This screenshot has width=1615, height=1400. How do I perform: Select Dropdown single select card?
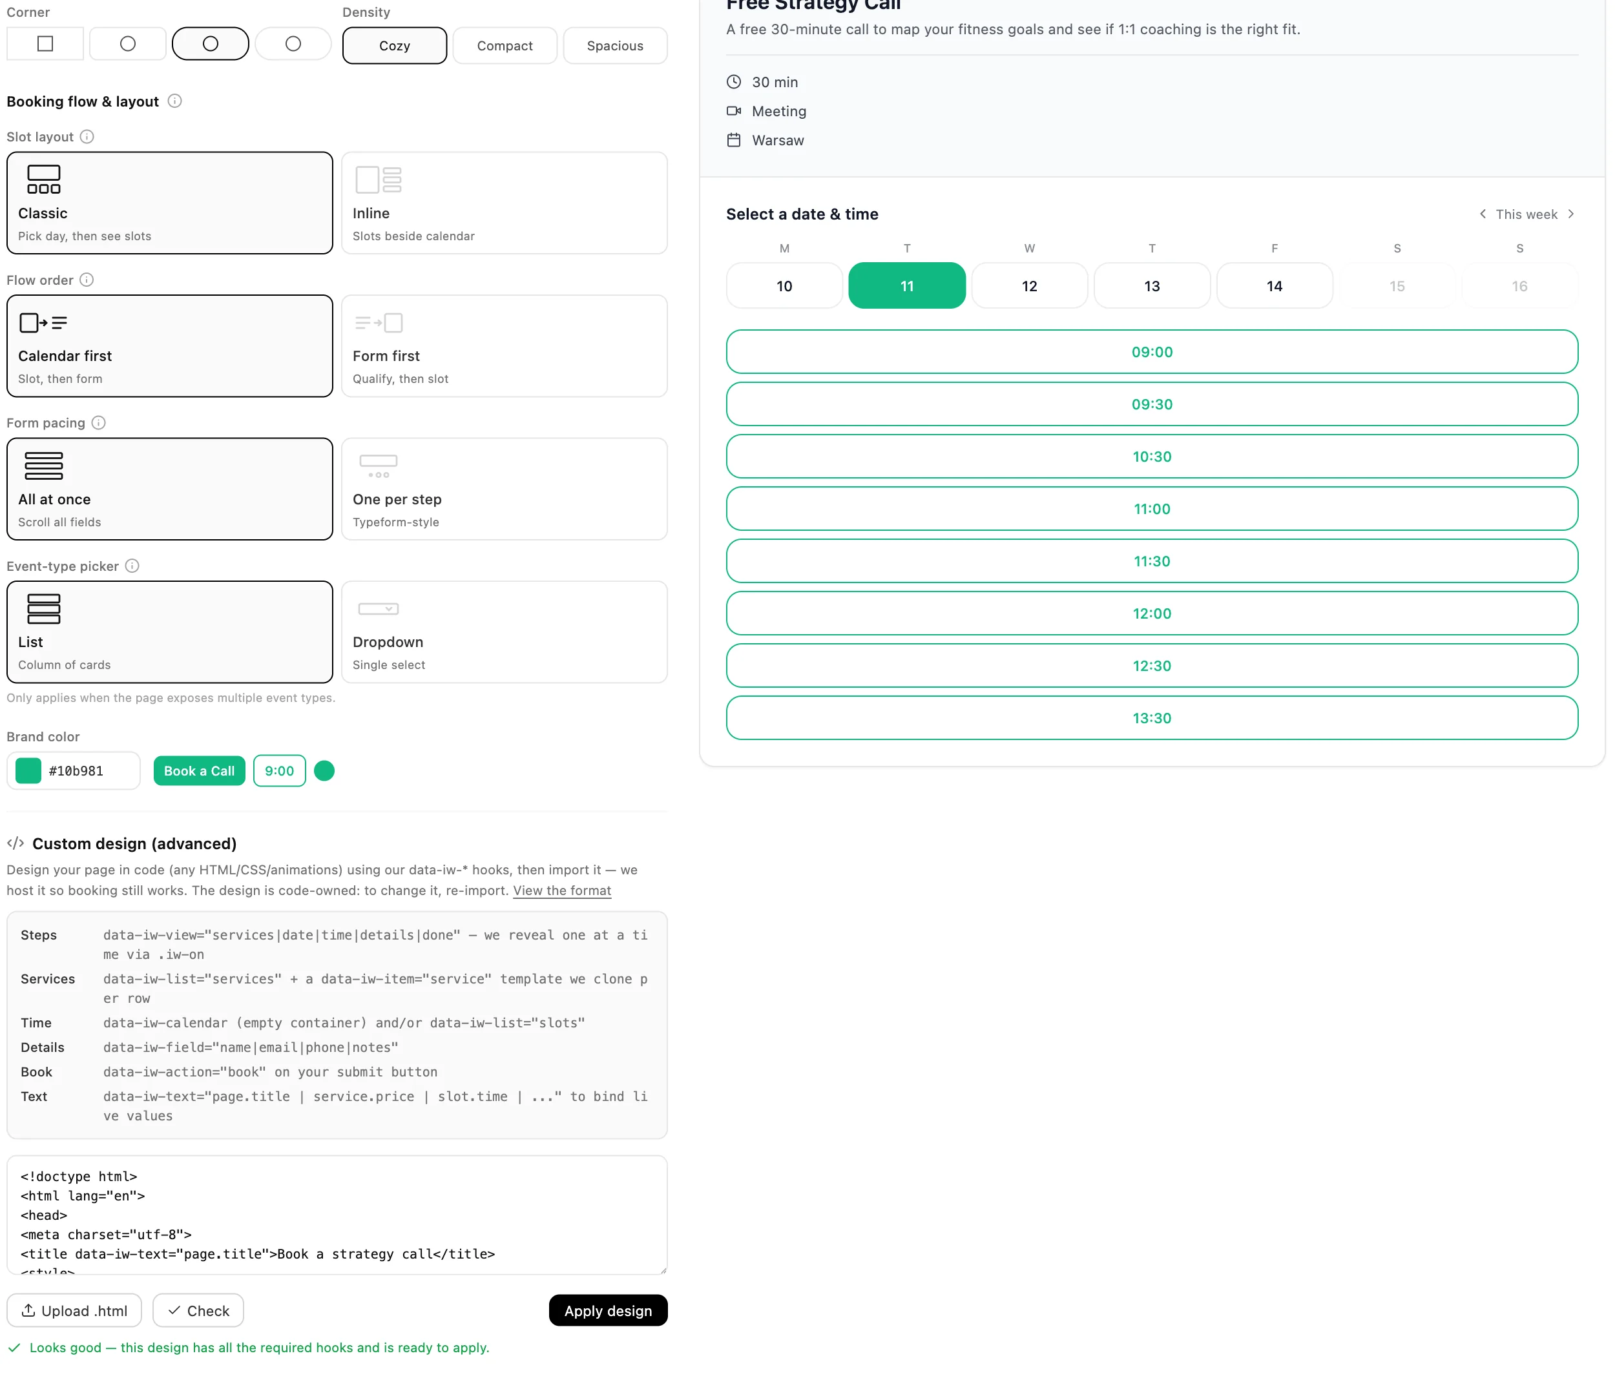point(504,632)
